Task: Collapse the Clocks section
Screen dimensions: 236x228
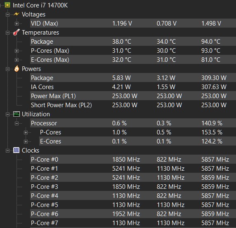Action: (x=7, y=150)
